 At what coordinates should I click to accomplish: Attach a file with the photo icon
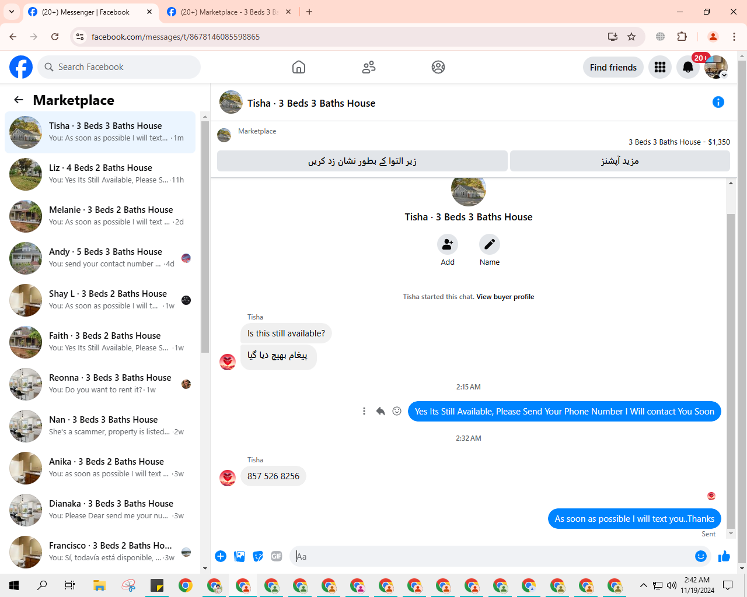coord(239,556)
